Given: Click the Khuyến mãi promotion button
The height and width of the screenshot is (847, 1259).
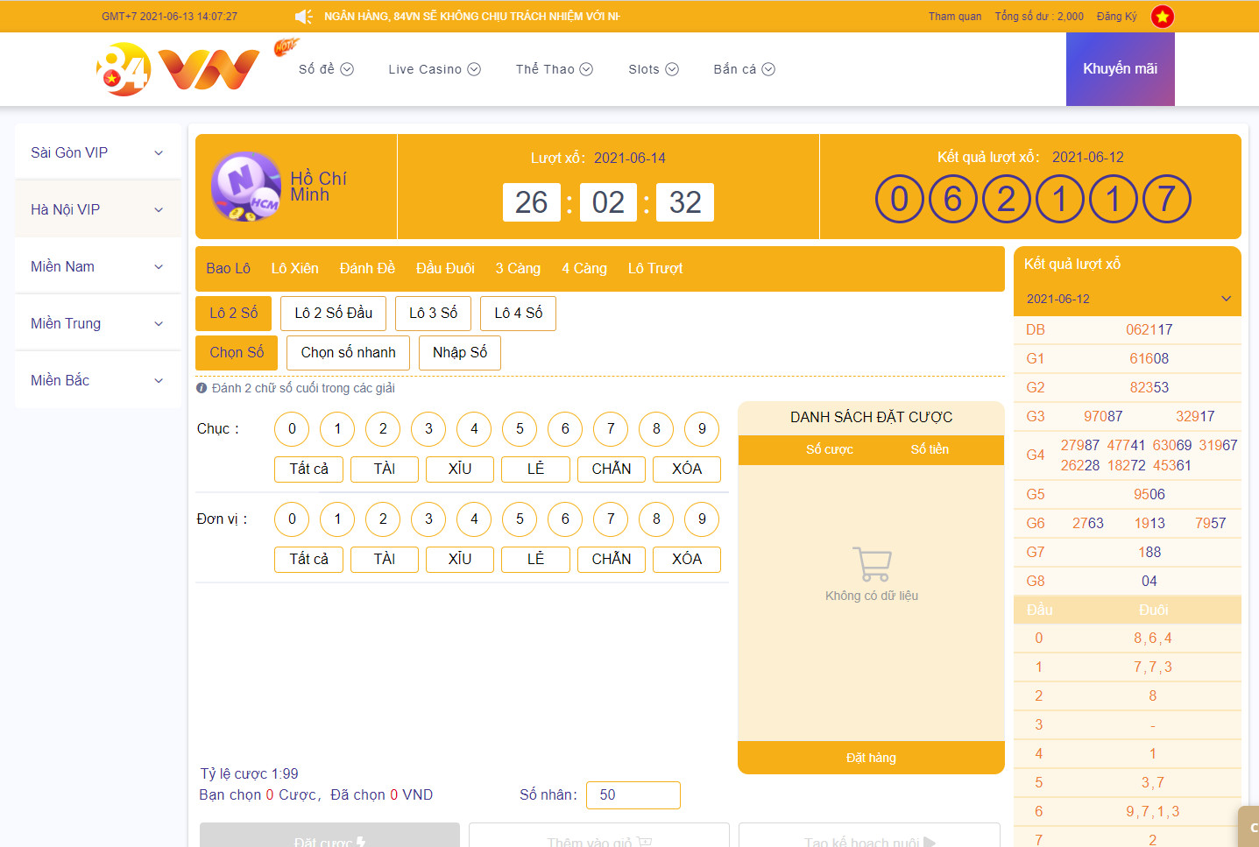Looking at the screenshot, I should coord(1120,69).
